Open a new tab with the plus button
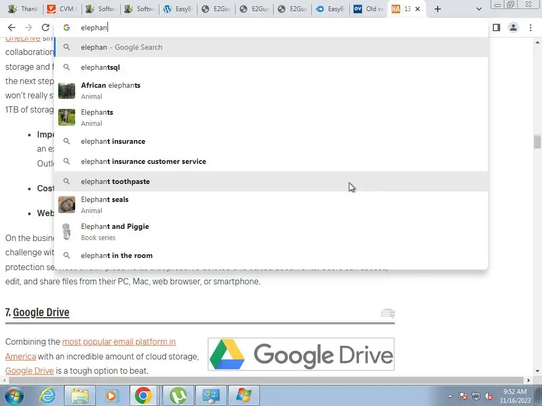Viewport: 542px width, 406px height. tap(438, 9)
